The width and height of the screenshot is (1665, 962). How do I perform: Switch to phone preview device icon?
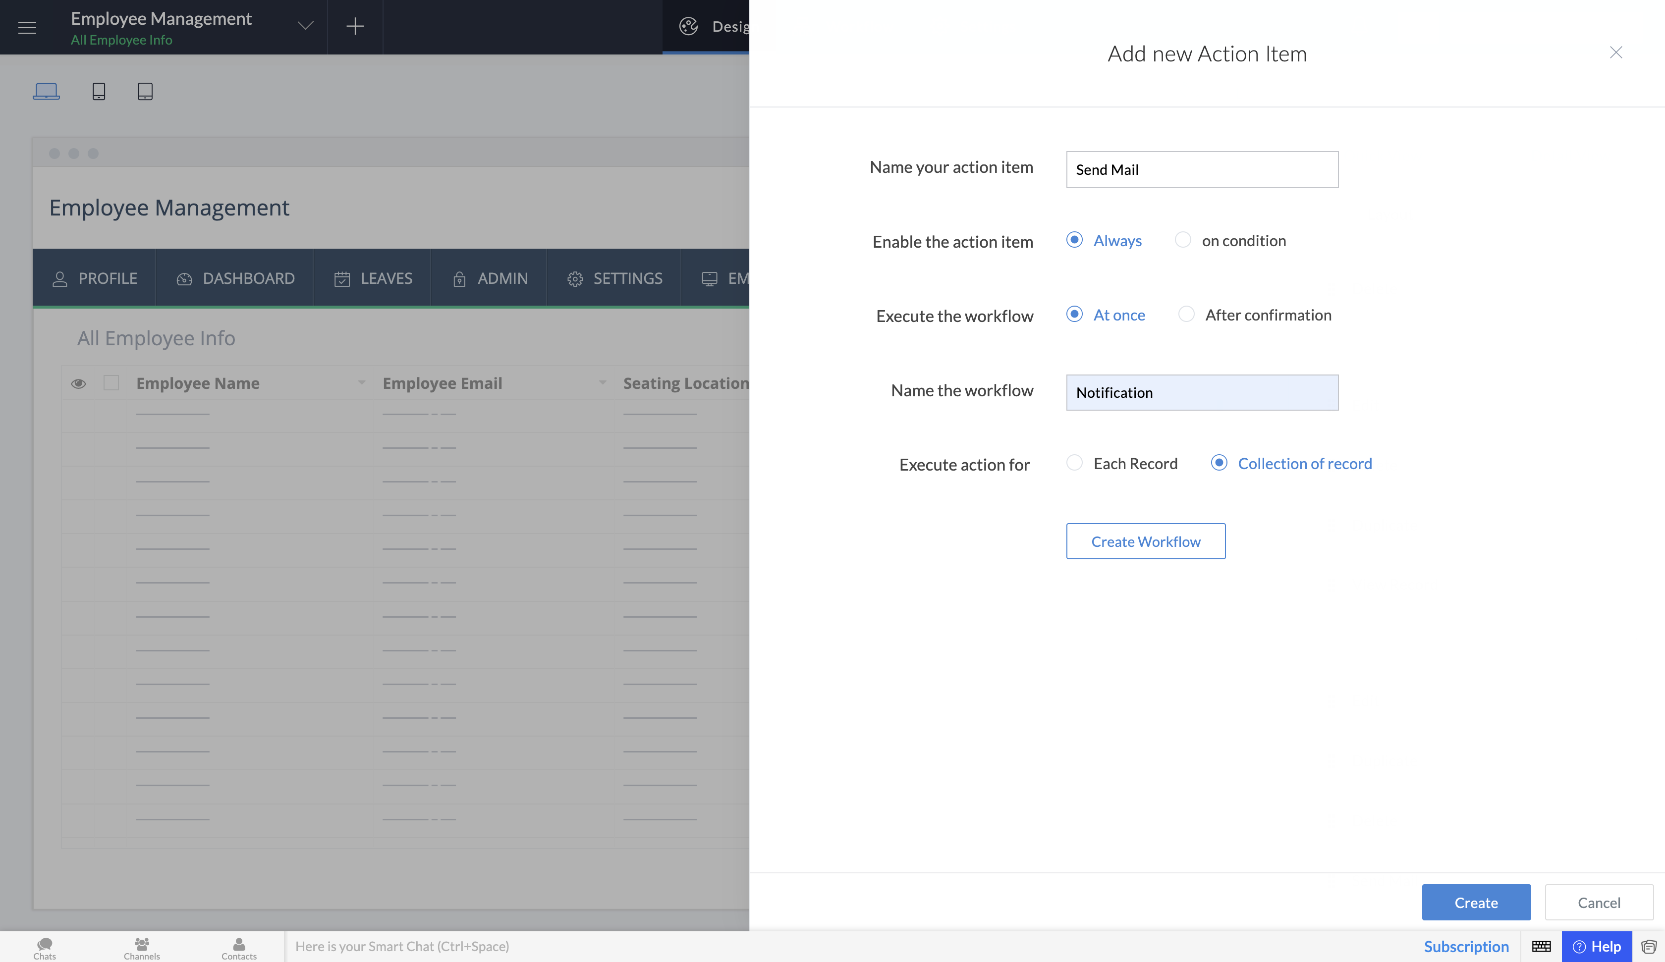click(x=99, y=91)
